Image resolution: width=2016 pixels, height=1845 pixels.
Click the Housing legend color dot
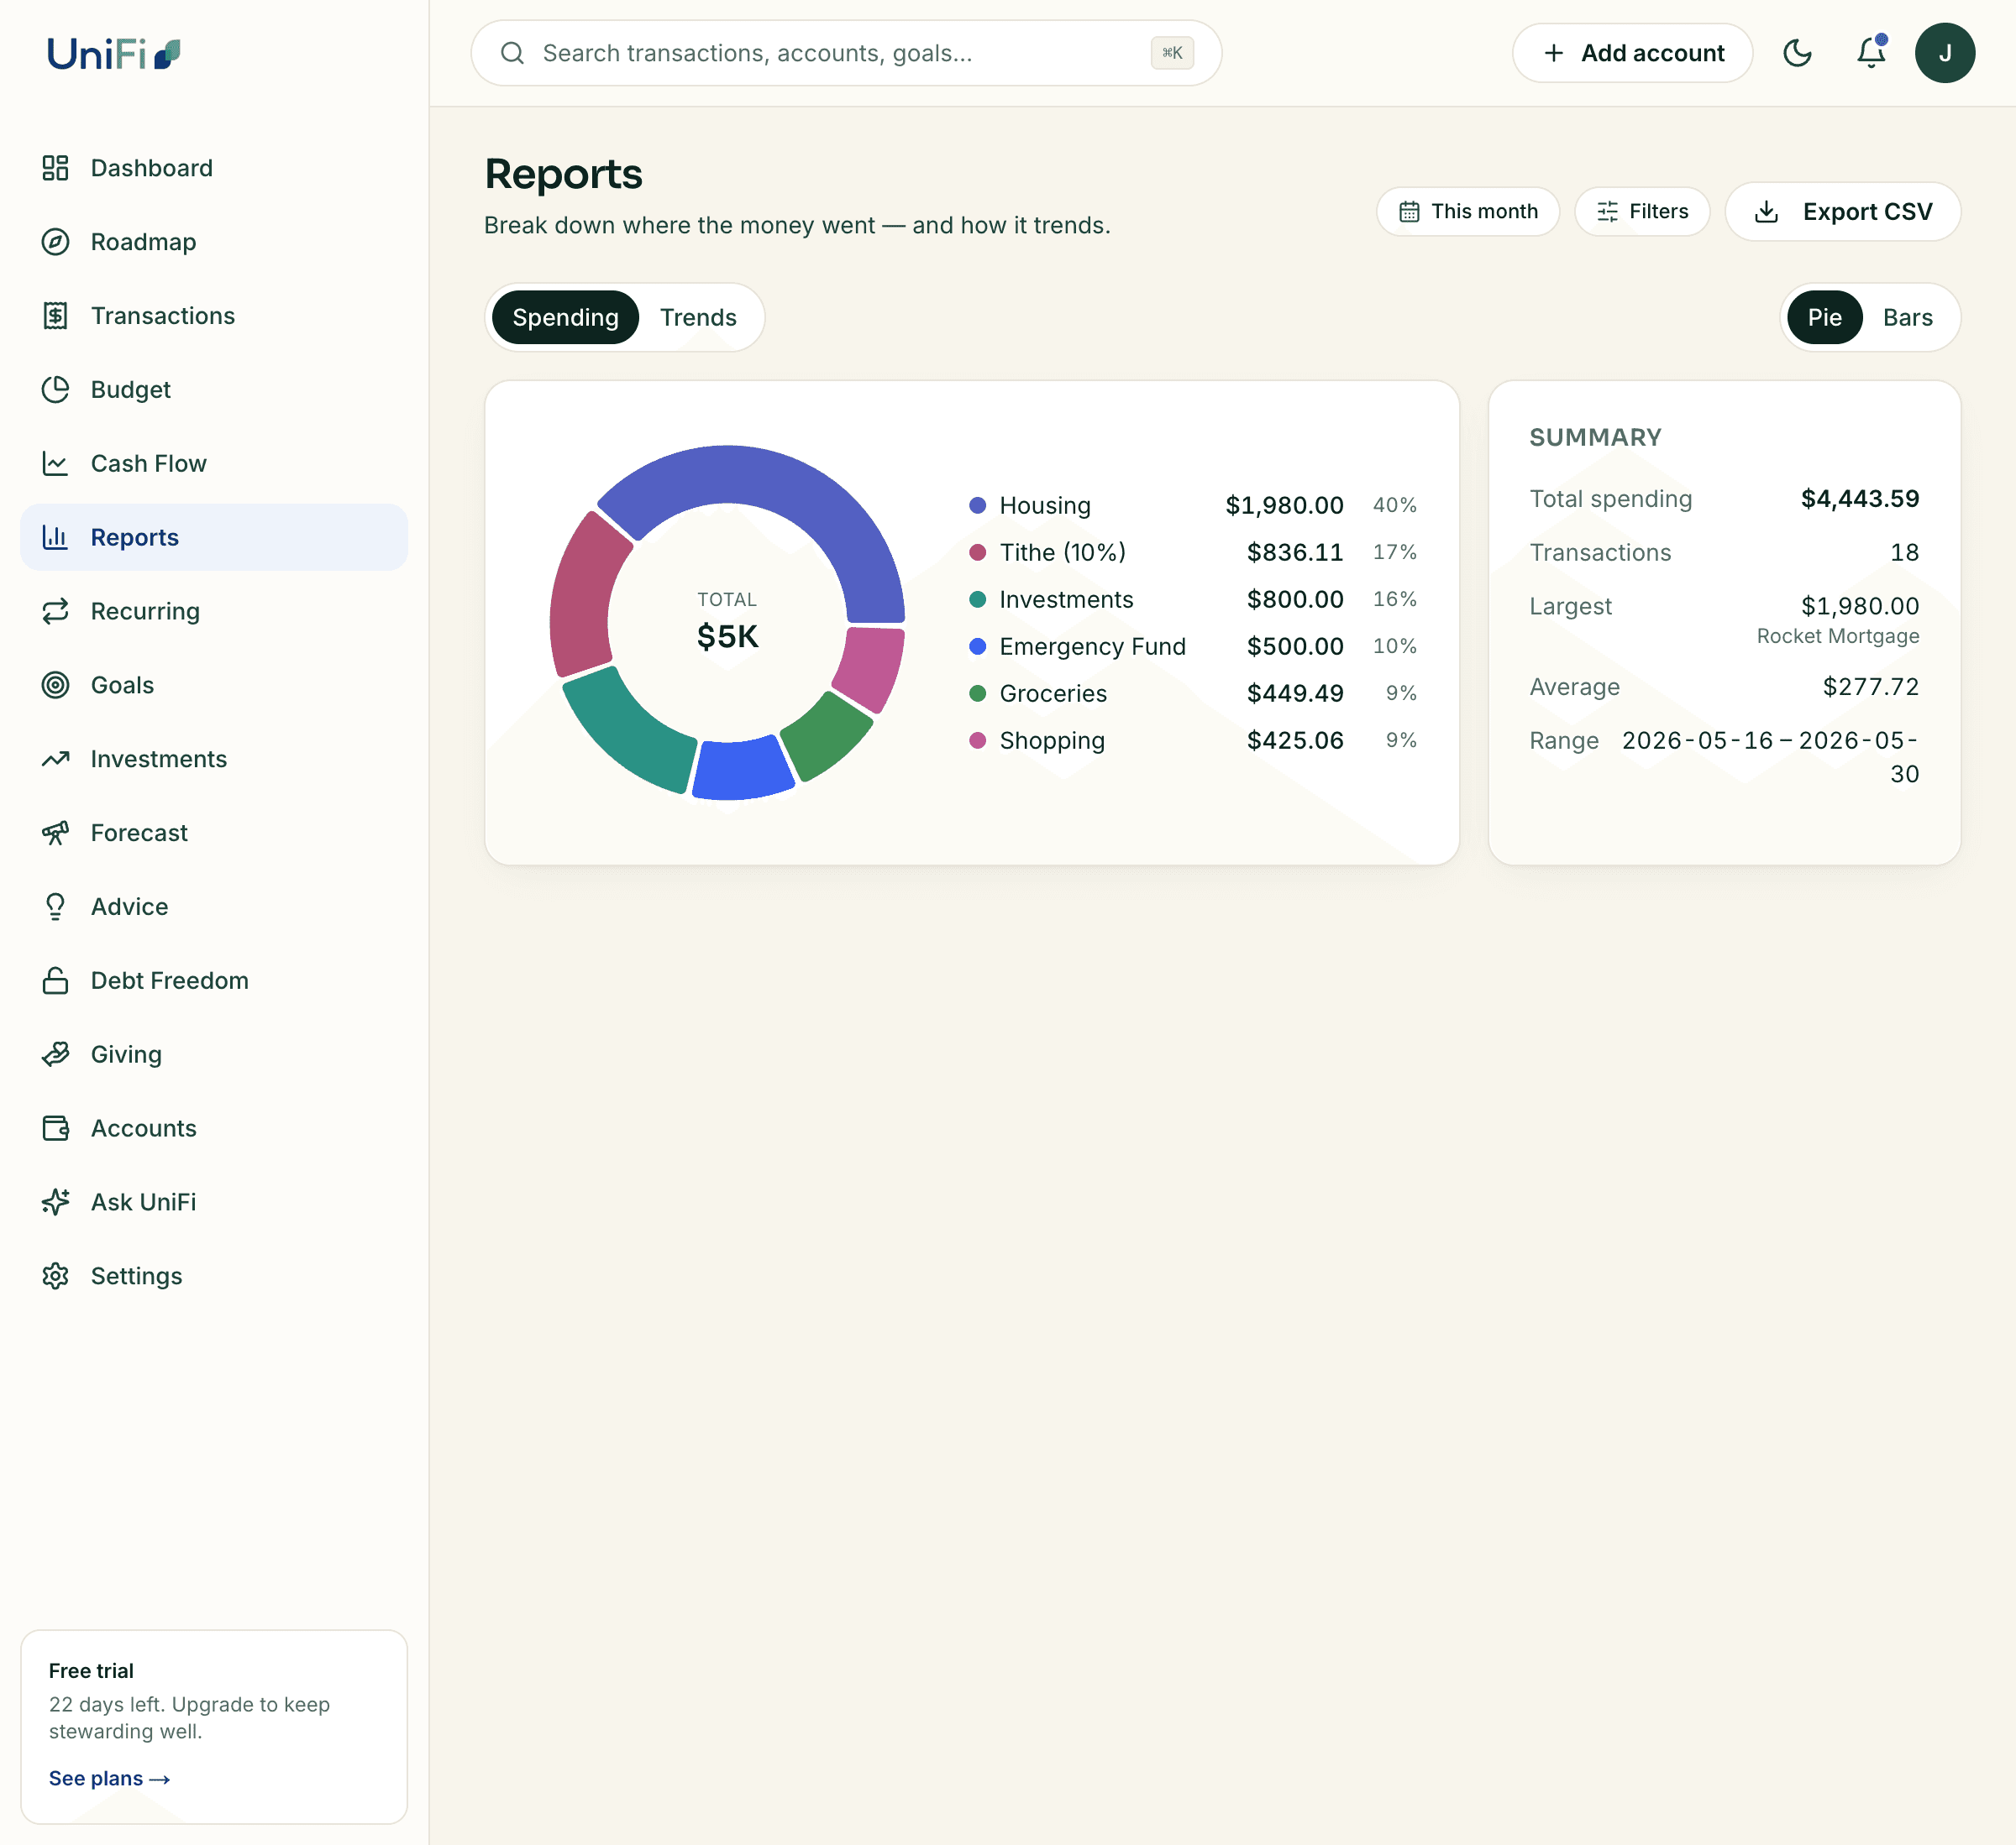(977, 505)
